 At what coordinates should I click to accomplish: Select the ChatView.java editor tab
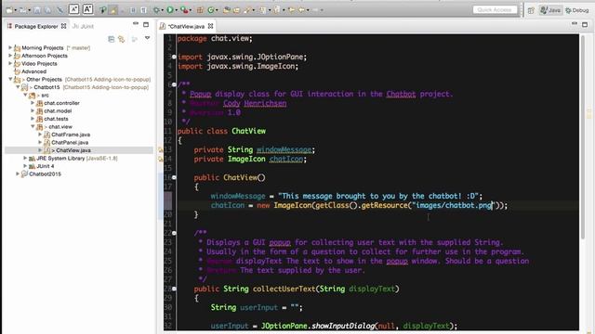click(186, 26)
